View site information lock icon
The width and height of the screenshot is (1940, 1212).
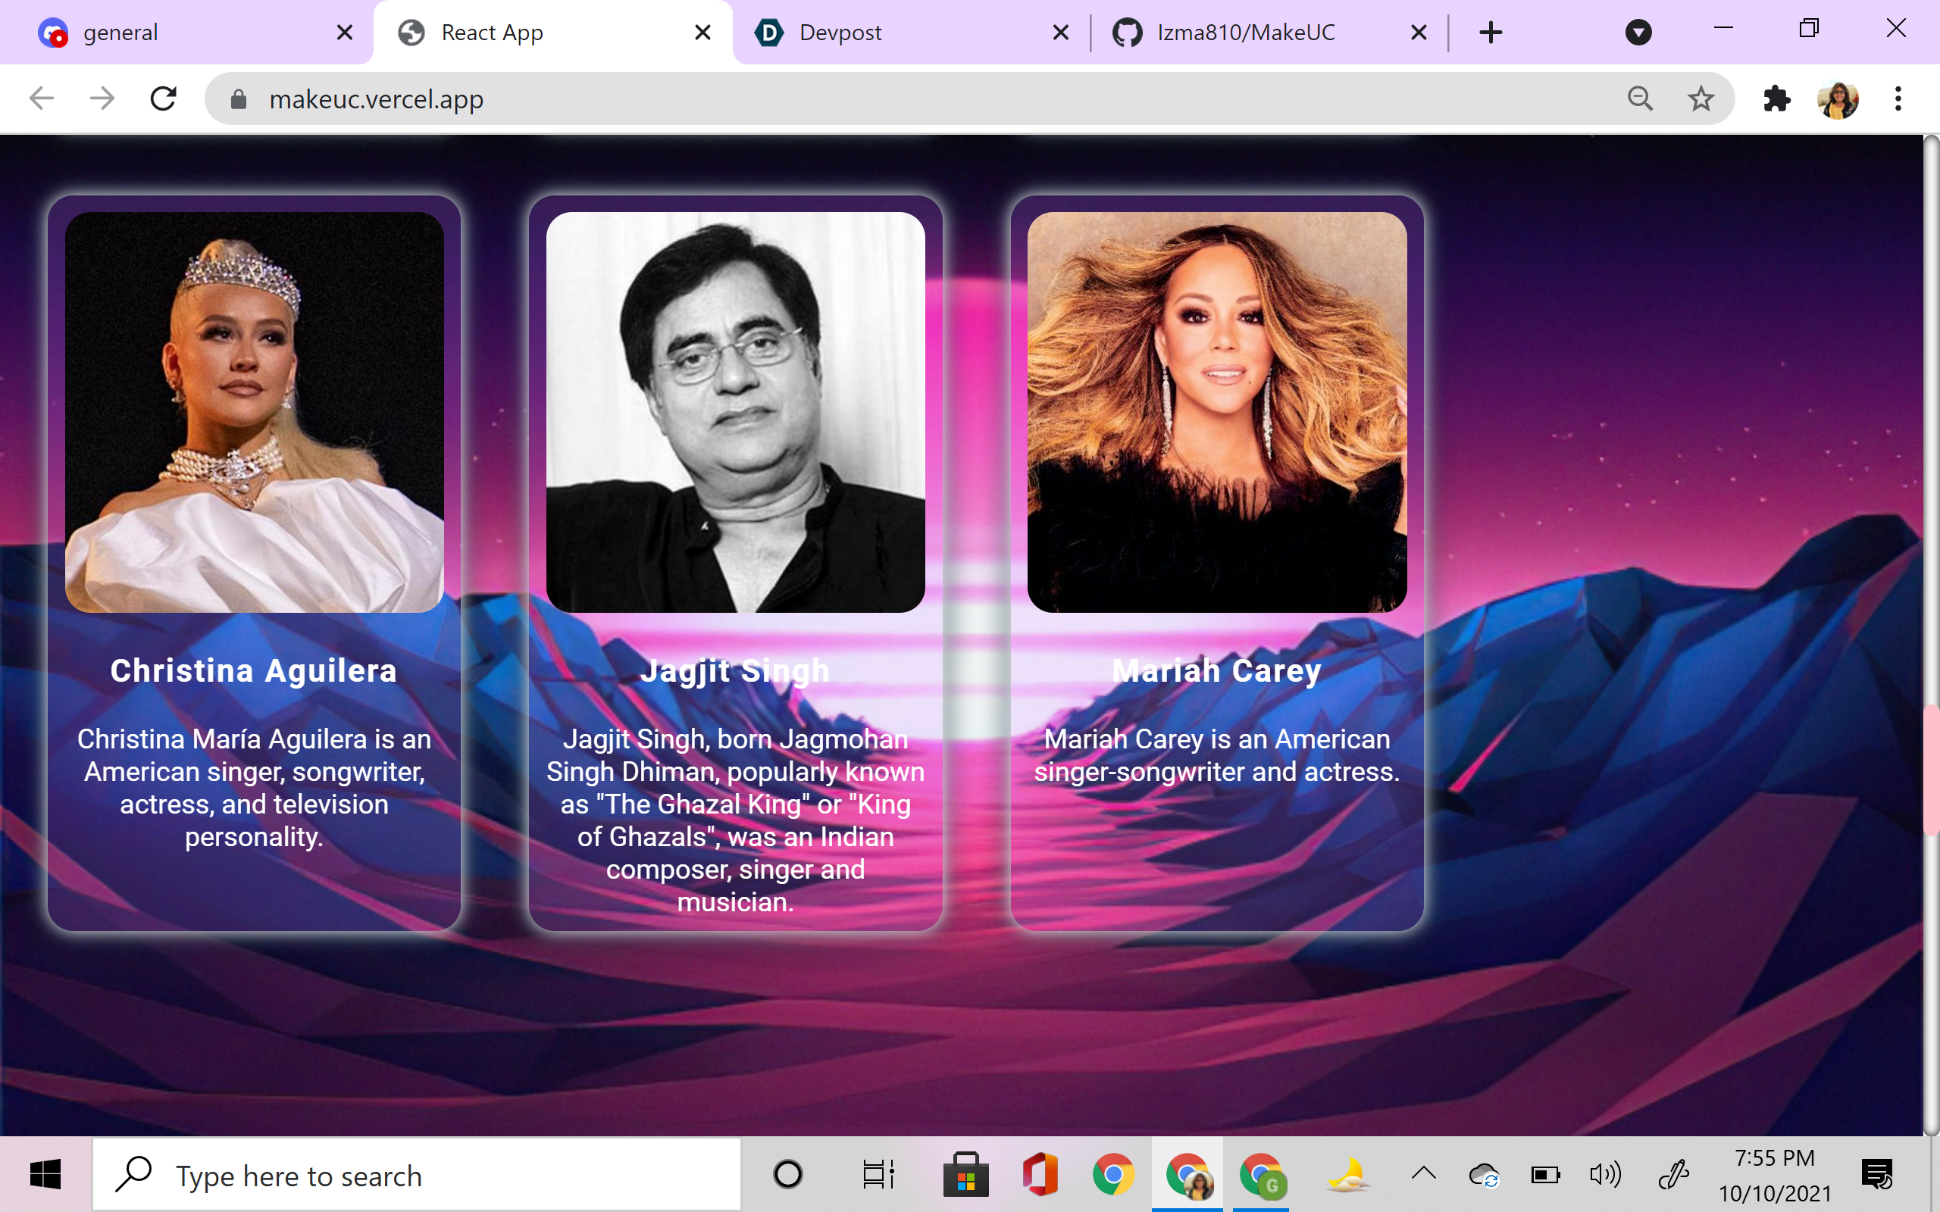point(238,99)
